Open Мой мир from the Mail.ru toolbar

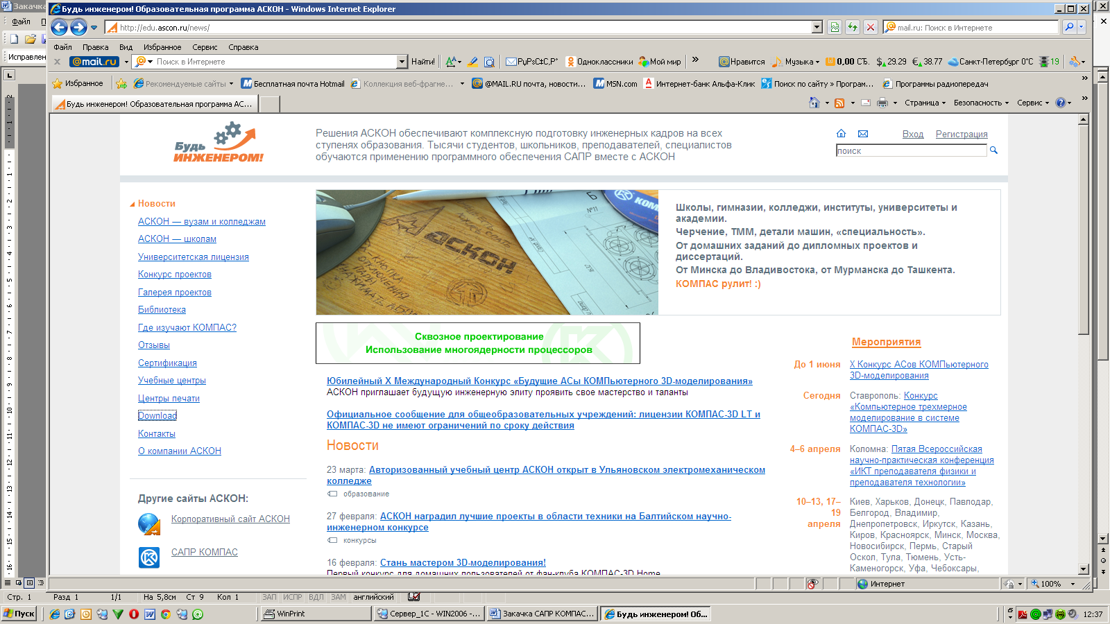coord(660,62)
